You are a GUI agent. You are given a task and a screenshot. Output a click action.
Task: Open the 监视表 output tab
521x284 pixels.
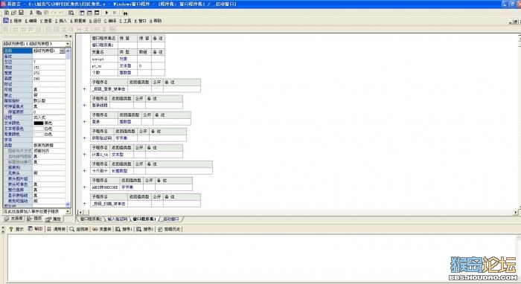pyautogui.click(x=79, y=229)
